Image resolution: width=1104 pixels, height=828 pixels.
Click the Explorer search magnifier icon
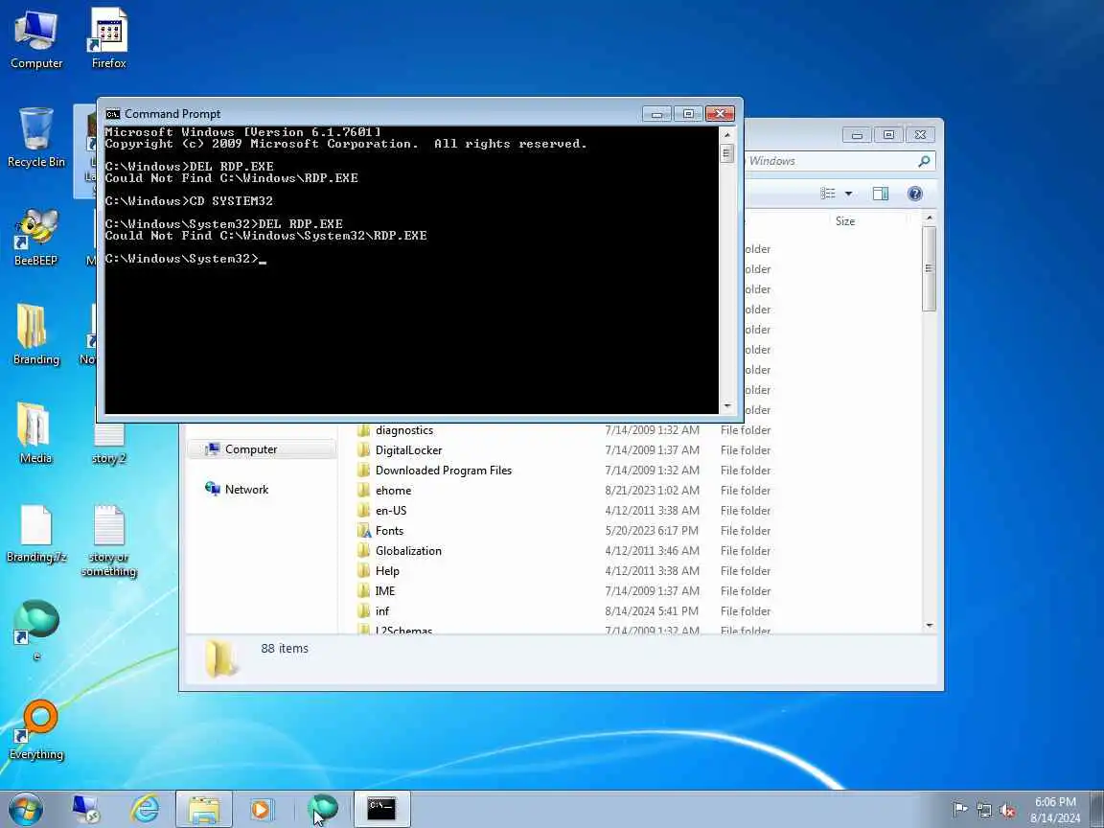(924, 161)
